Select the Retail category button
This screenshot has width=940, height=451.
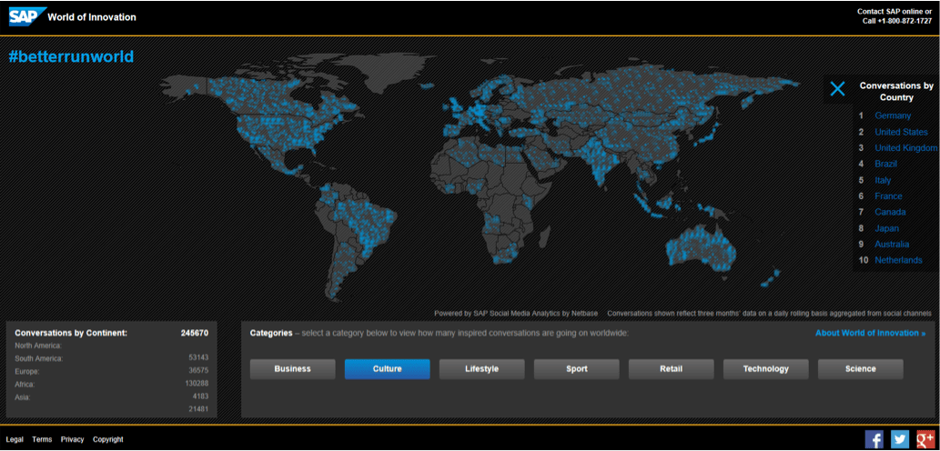[672, 369]
